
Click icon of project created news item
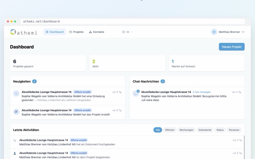pos(16,112)
